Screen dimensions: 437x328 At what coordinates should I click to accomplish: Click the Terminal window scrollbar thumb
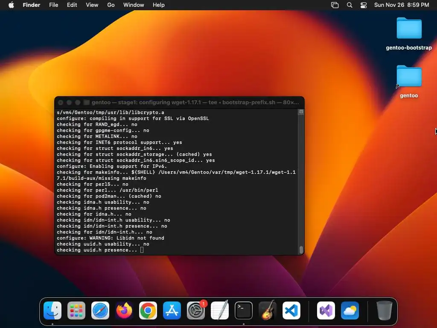pyautogui.click(x=301, y=249)
